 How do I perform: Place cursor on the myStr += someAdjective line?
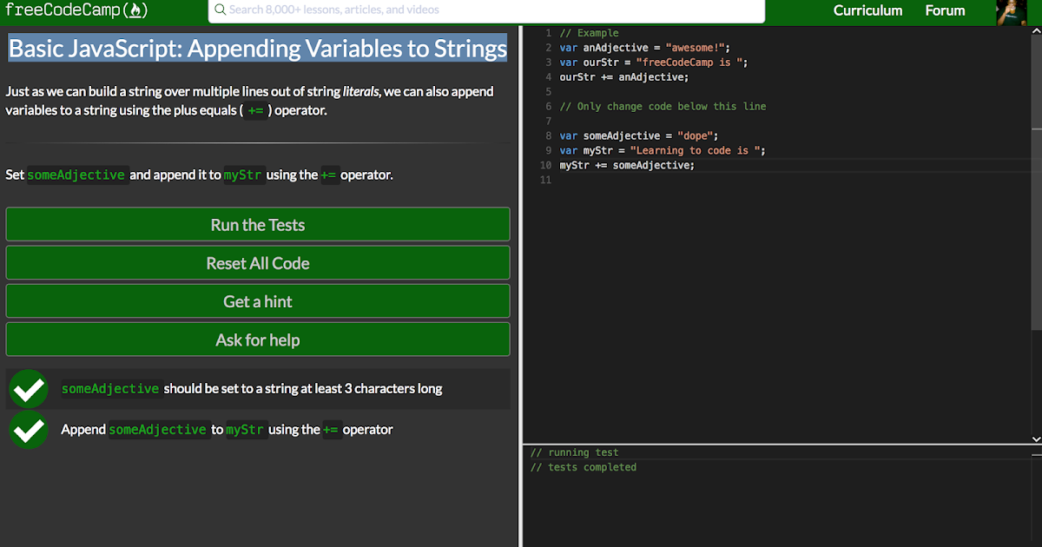coord(627,165)
